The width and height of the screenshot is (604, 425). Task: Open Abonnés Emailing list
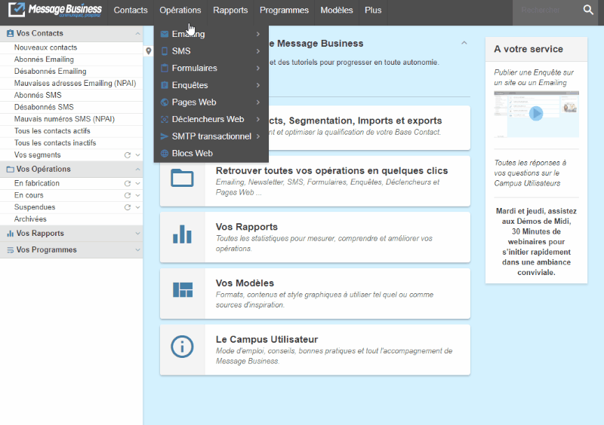[44, 60]
